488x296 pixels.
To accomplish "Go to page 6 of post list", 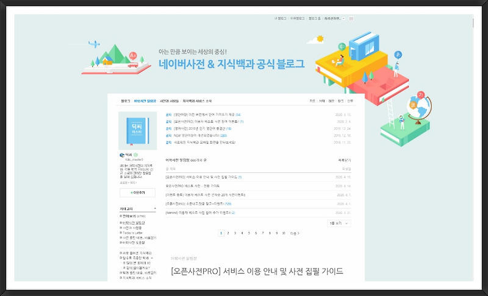I will (256, 233).
